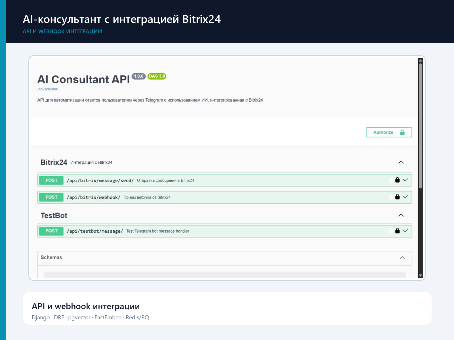Open the Authorize dialog
The width and height of the screenshot is (454, 340).
[x=389, y=132]
